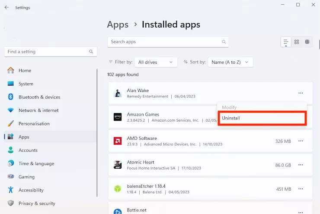
Task: Go to Personalisation settings
Action: [x=34, y=124]
